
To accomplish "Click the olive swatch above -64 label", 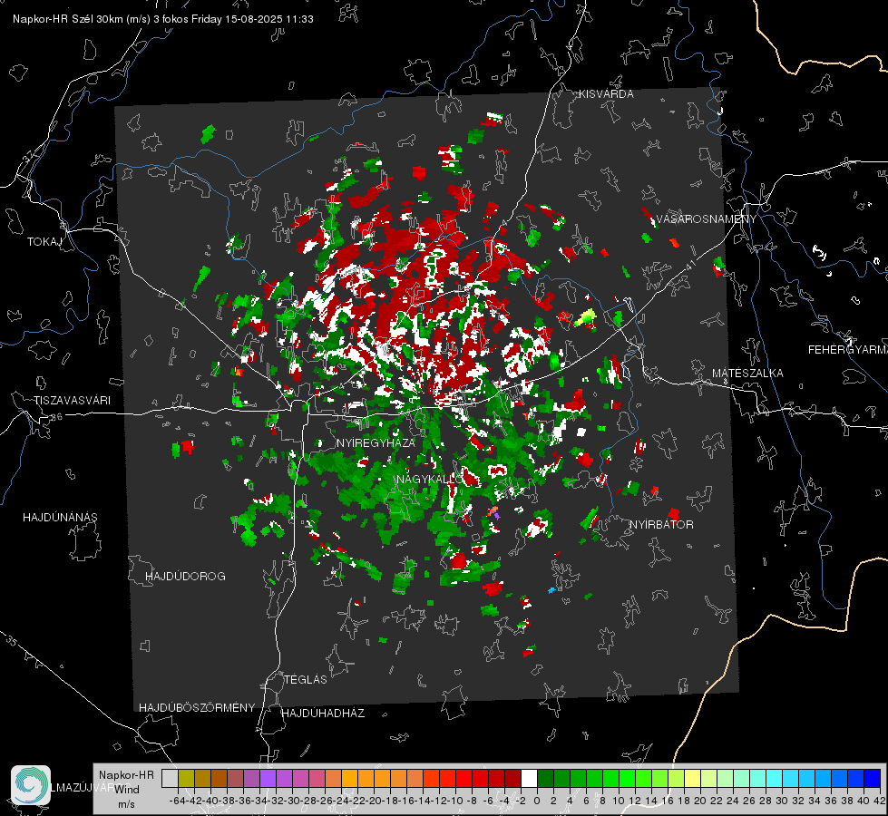I will (x=186, y=779).
